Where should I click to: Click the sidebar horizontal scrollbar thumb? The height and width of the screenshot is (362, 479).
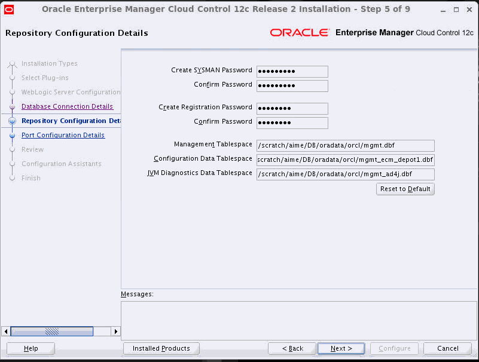click(52, 331)
